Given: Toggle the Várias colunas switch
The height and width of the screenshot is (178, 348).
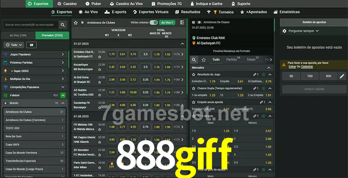Looking at the screenshot, I should (154, 23).
